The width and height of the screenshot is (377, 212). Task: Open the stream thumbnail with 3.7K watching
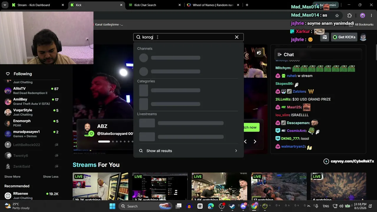(x=160, y=186)
